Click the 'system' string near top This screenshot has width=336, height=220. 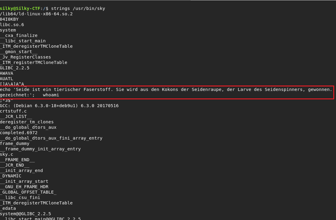coord(8,30)
